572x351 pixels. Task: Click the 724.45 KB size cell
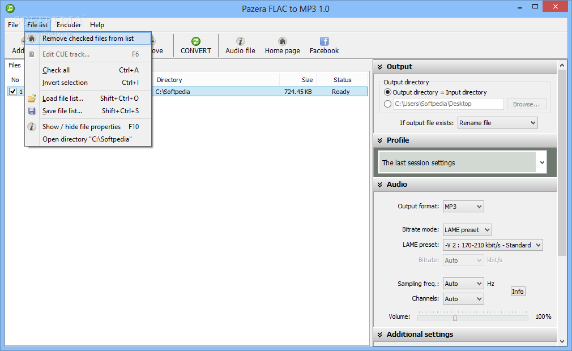pos(298,92)
